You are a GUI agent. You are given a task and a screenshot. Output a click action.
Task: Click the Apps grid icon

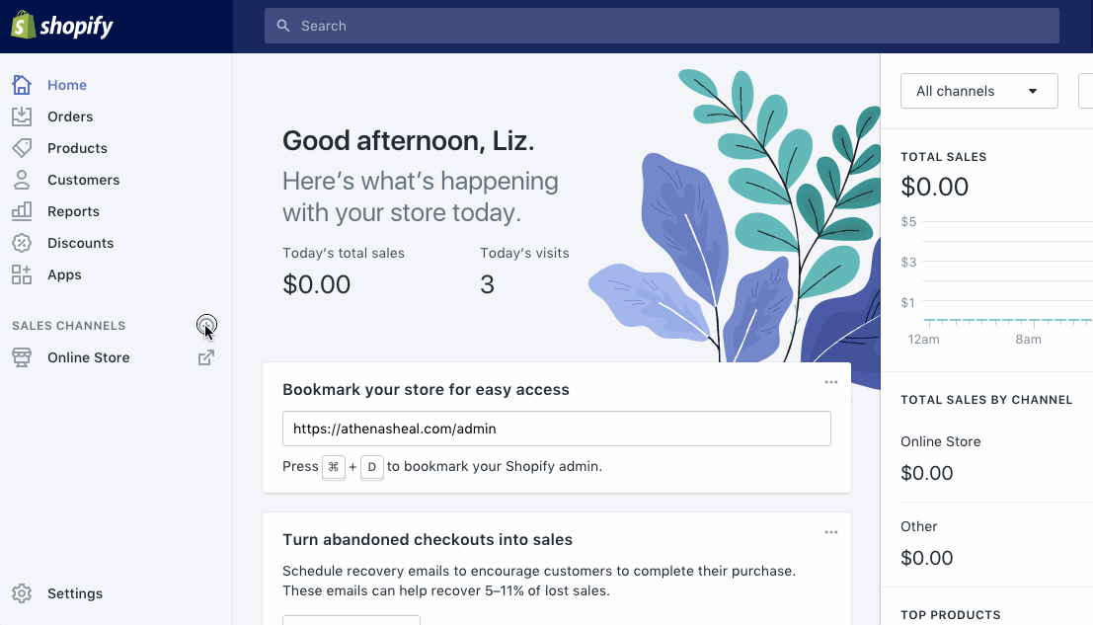(x=22, y=274)
